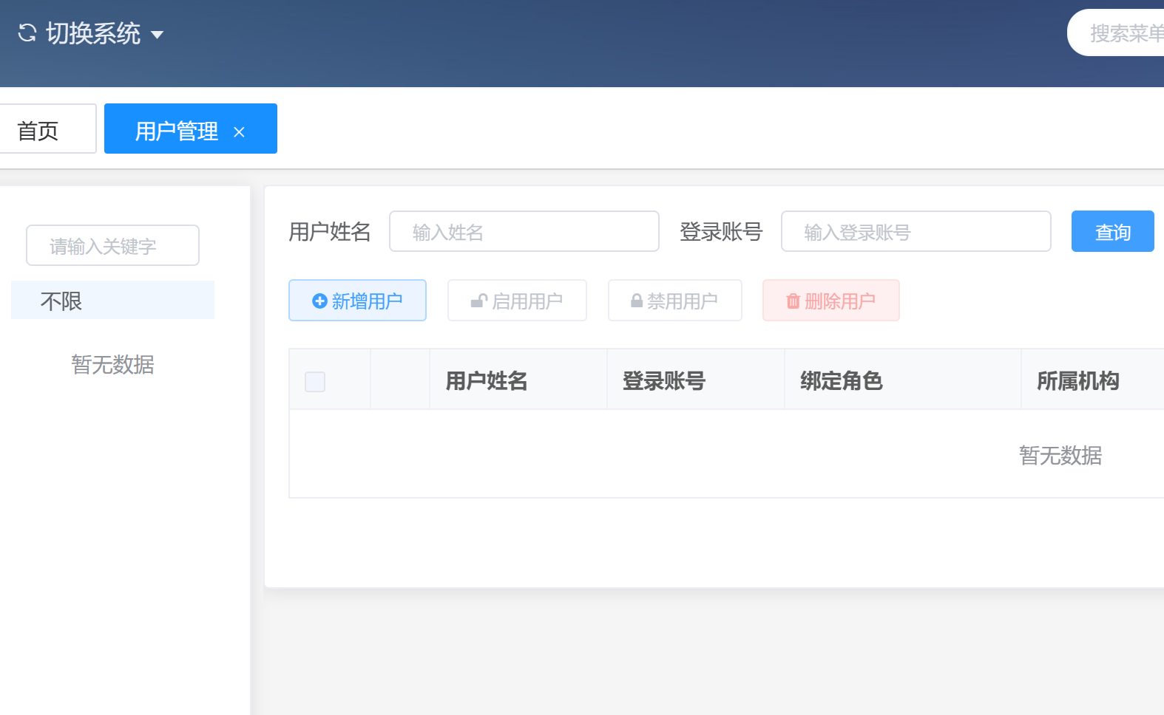Click the 启用用户 button
This screenshot has width=1164, height=715.
click(x=517, y=300)
